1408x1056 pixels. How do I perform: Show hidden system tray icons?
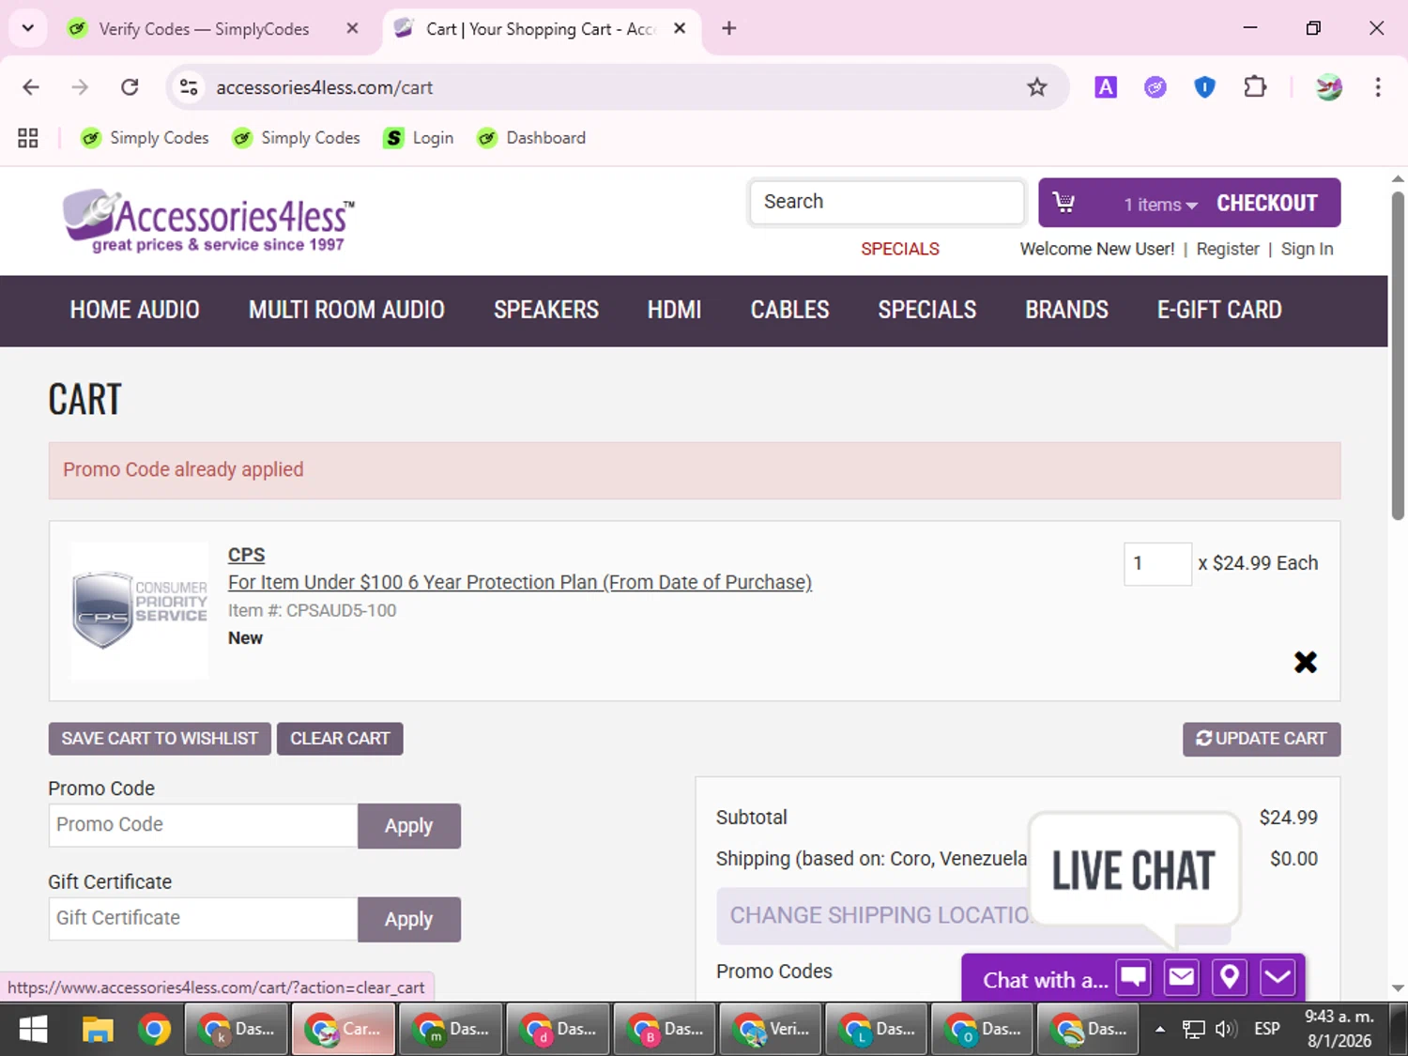click(x=1160, y=1030)
